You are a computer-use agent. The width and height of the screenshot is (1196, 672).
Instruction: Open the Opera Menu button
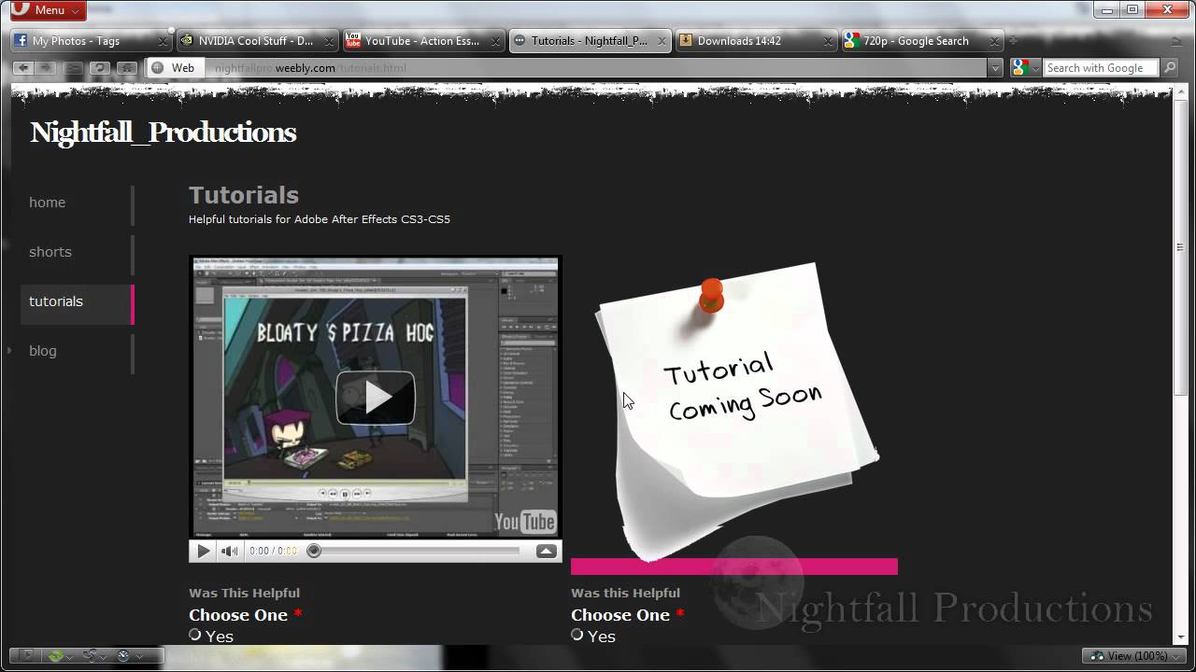click(48, 10)
